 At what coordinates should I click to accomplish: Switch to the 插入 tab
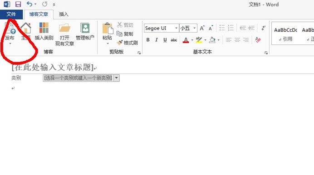(64, 14)
